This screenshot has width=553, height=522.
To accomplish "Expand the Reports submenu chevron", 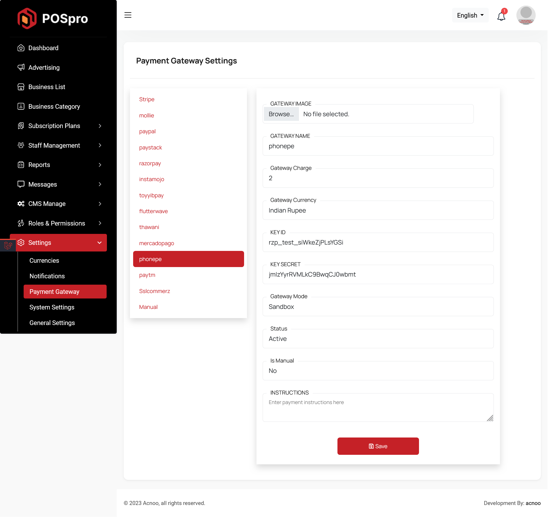I will coord(100,165).
